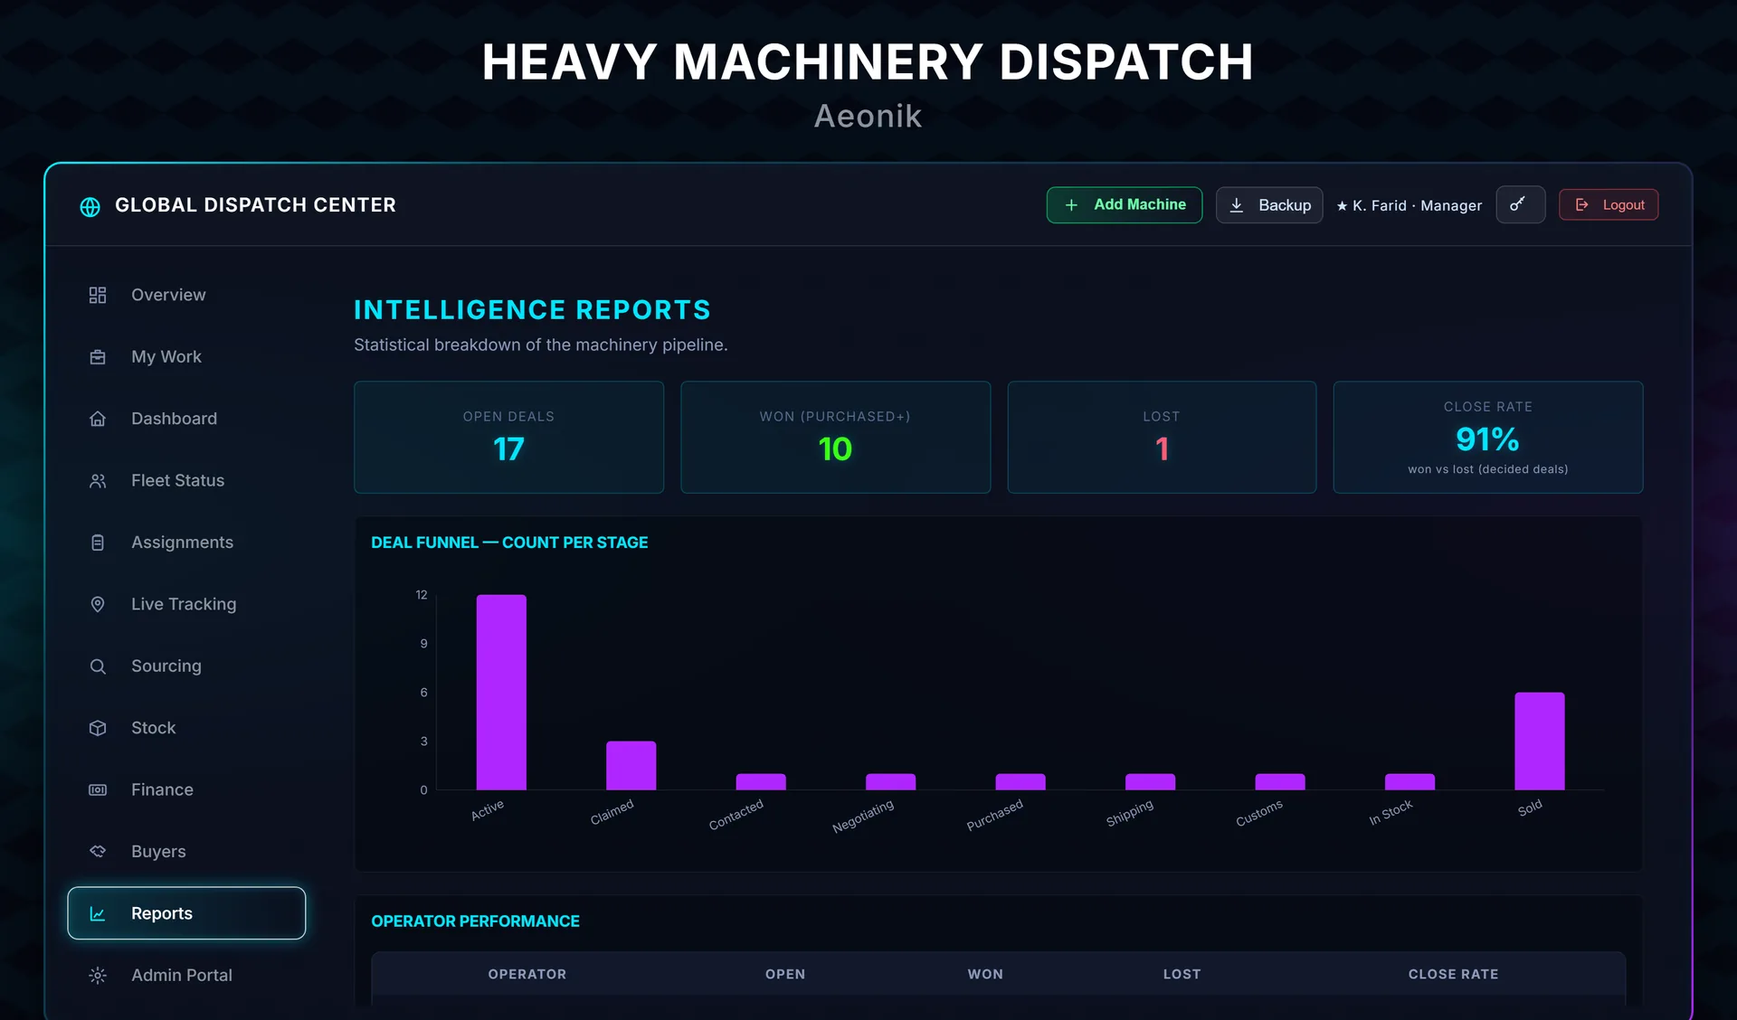Click the Deal Funnel chart title

click(509, 543)
